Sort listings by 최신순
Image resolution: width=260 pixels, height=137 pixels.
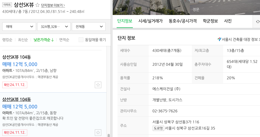pos(23,40)
